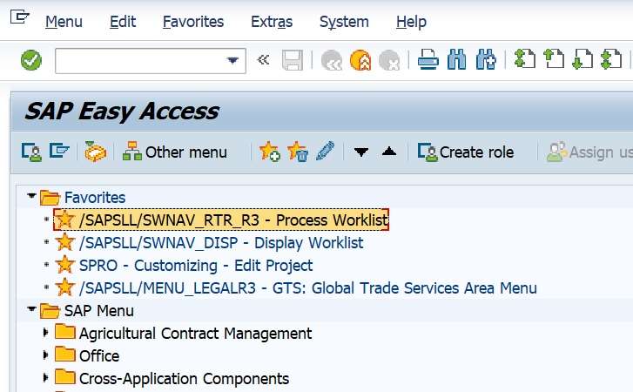This screenshot has height=392, width=633.
Task: Open the Menu menu
Action: (x=64, y=22)
